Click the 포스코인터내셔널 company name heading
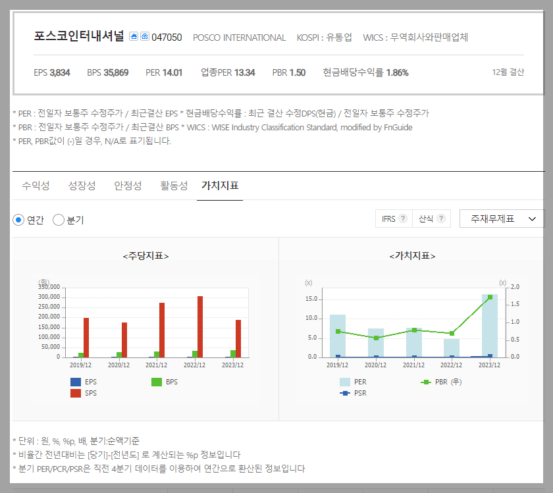The width and height of the screenshot is (553, 493). (79, 36)
